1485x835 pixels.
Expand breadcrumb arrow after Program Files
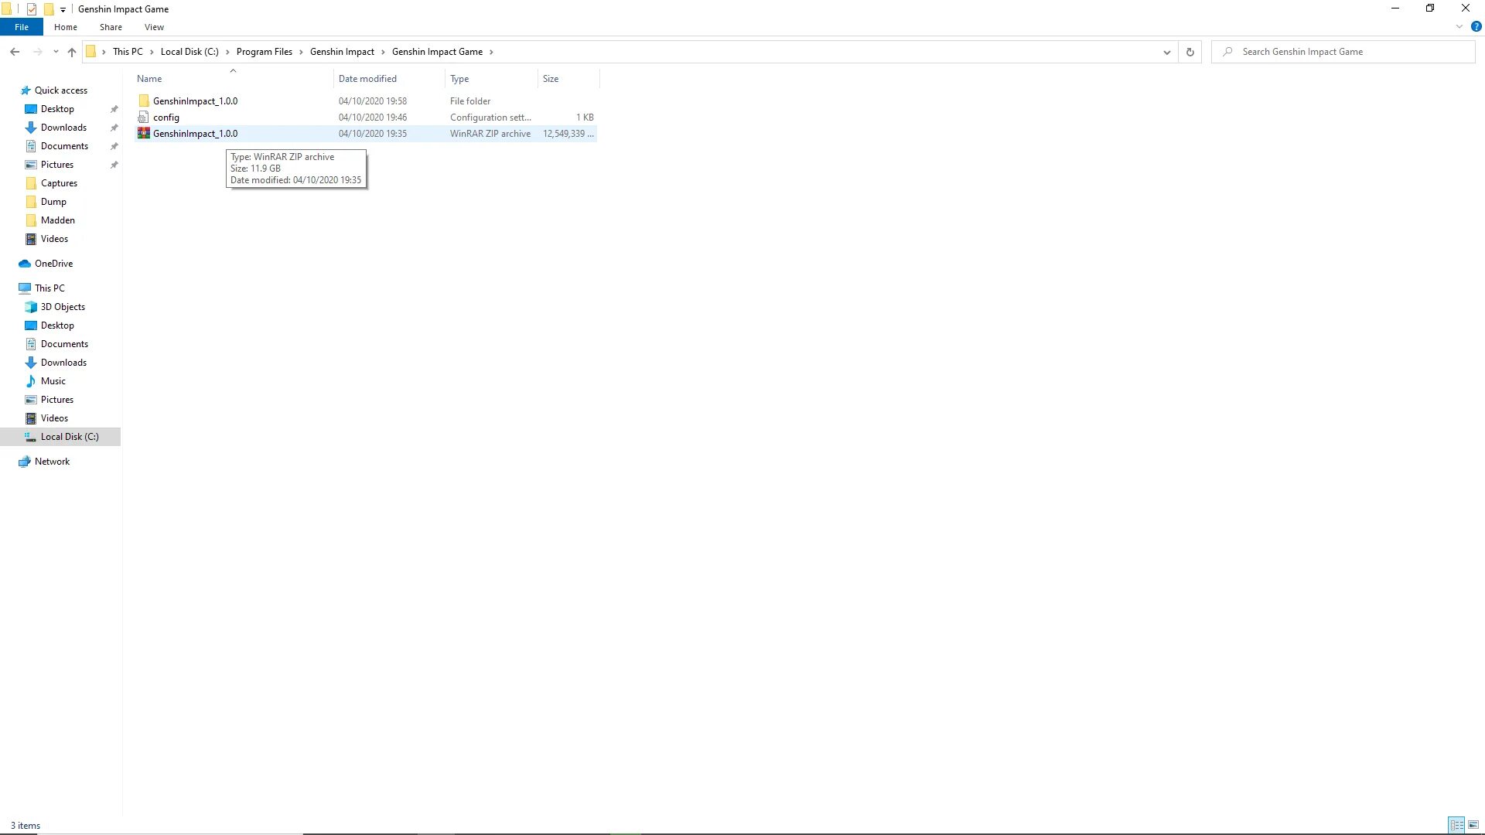[x=301, y=52]
